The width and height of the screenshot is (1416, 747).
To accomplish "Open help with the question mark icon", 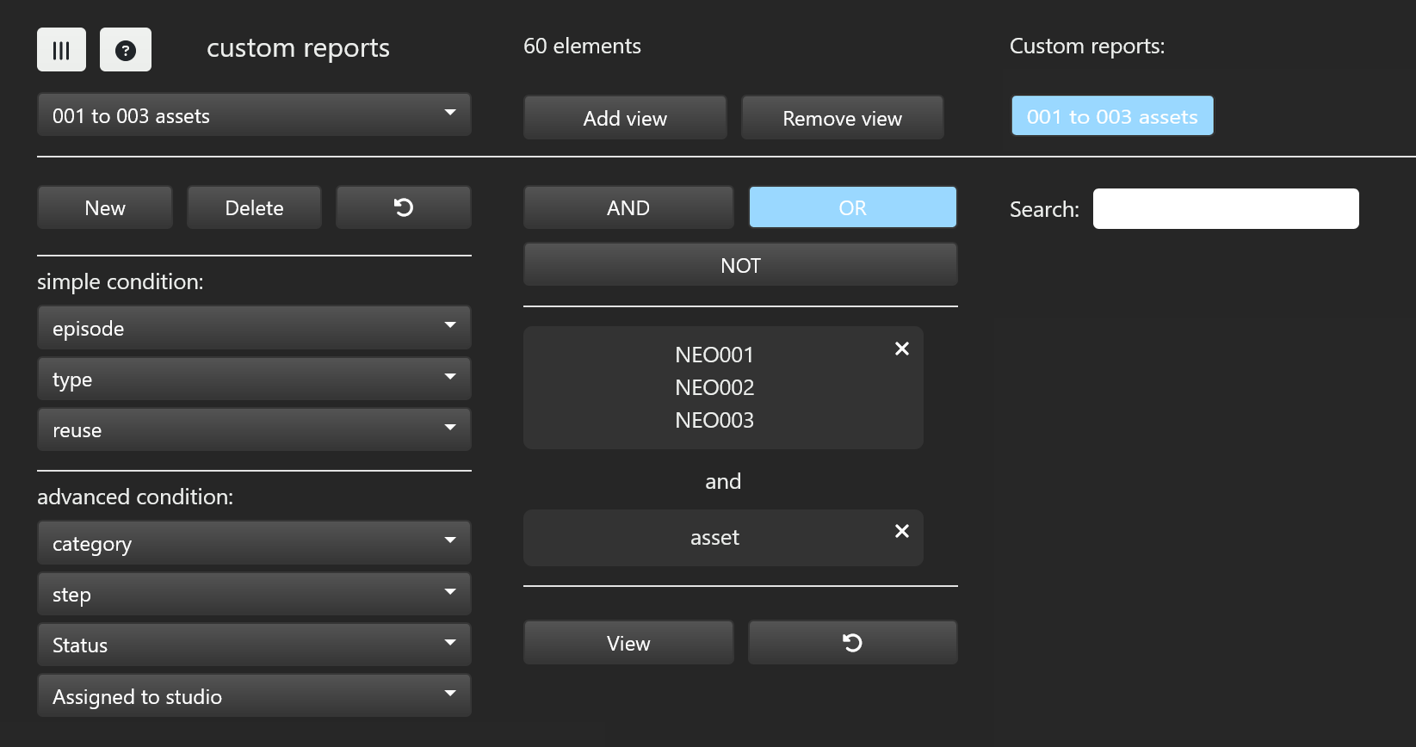I will point(126,50).
